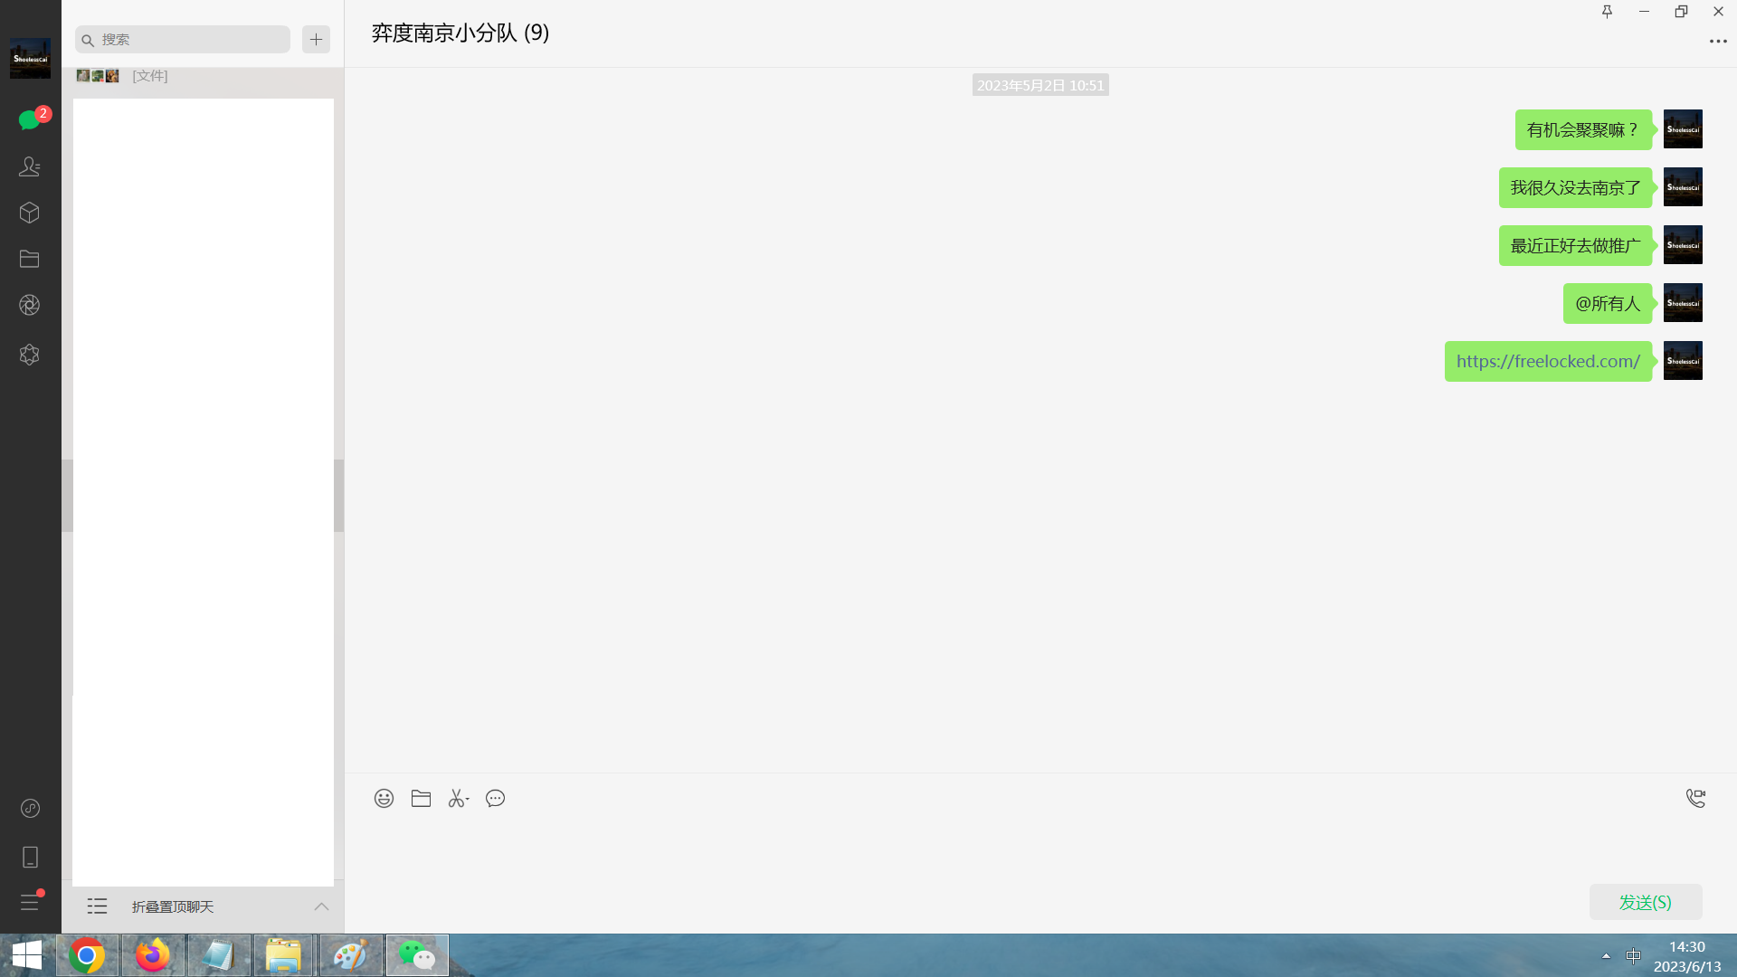Click the screenshot scissors tool

click(x=459, y=798)
